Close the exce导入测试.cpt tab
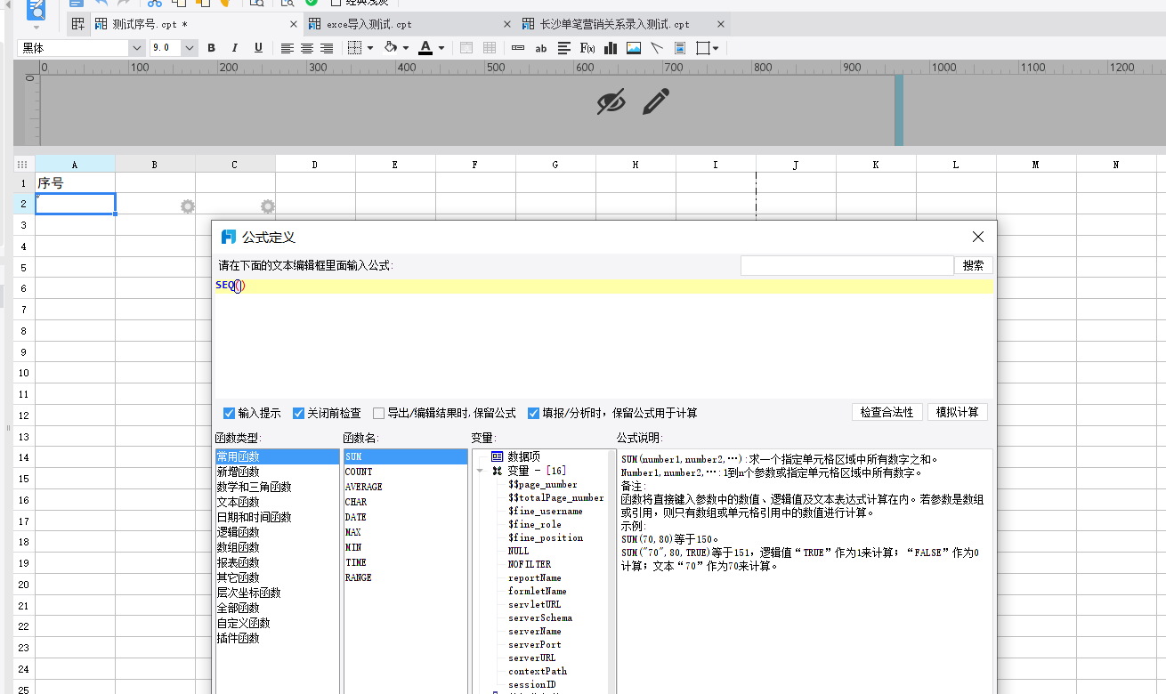The height and width of the screenshot is (694, 1166). 507,24
